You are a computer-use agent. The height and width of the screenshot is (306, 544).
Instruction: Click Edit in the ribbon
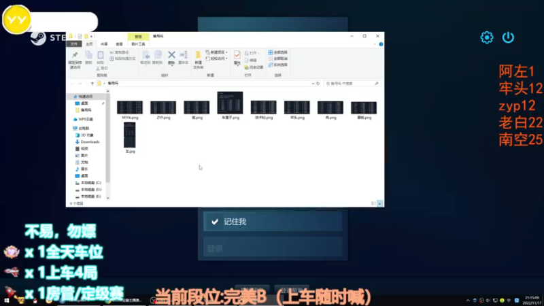click(250, 60)
